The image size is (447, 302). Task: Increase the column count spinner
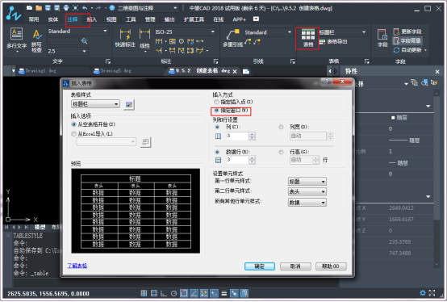point(252,134)
